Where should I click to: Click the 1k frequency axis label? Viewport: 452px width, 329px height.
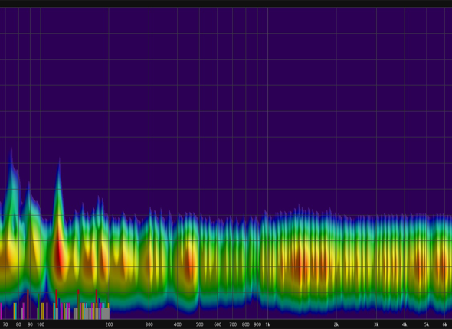pos(267,324)
